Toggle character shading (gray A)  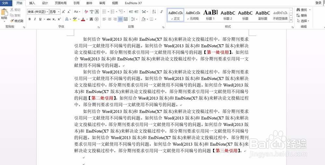91,19
